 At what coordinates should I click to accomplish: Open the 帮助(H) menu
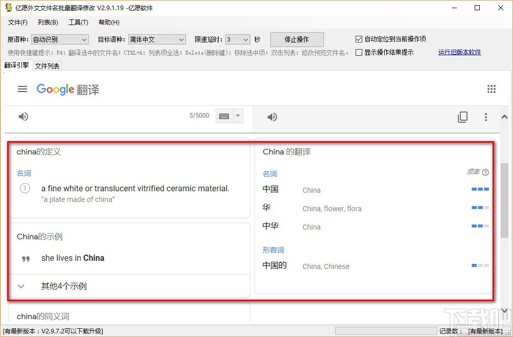(109, 23)
